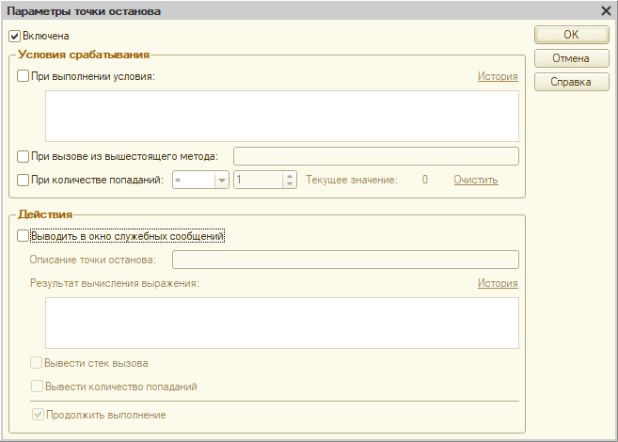Decrease the hit count spinner value

pyautogui.click(x=290, y=184)
